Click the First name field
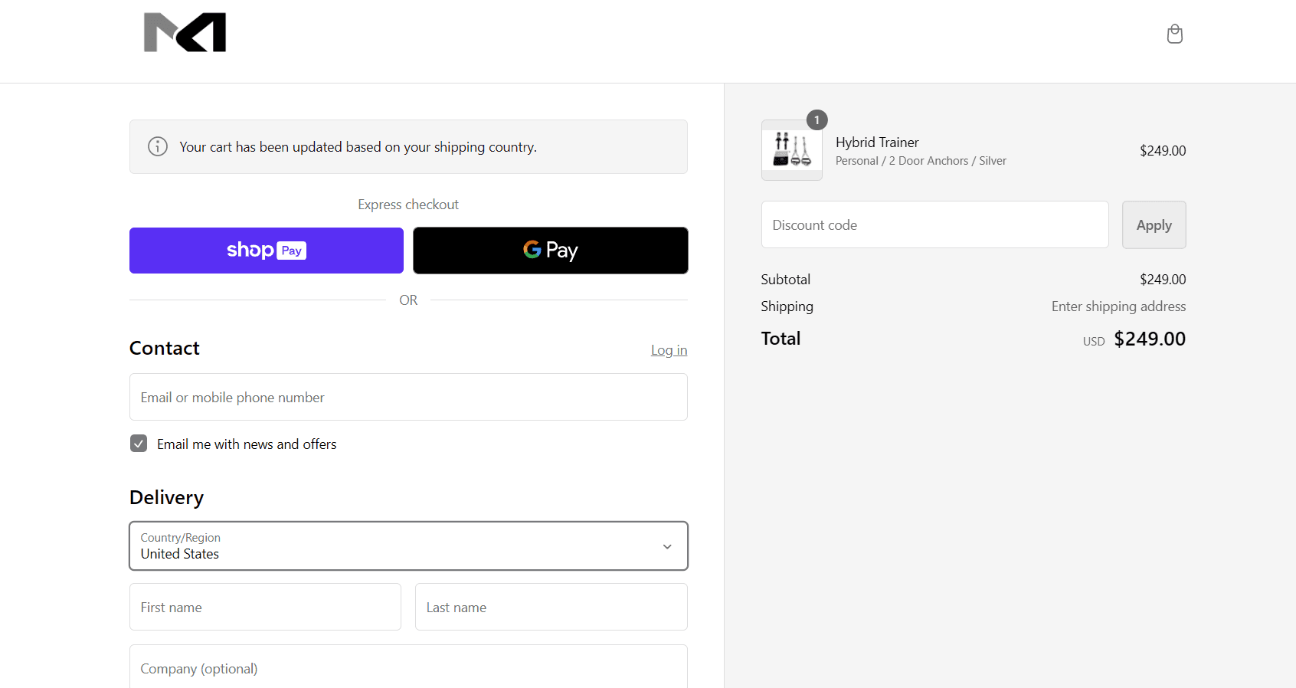The width and height of the screenshot is (1296, 688). pos(265,607)
